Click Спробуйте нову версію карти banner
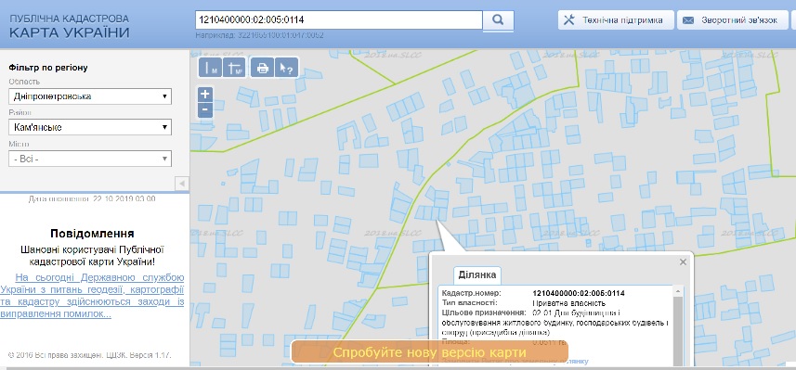 pos(429,351)
